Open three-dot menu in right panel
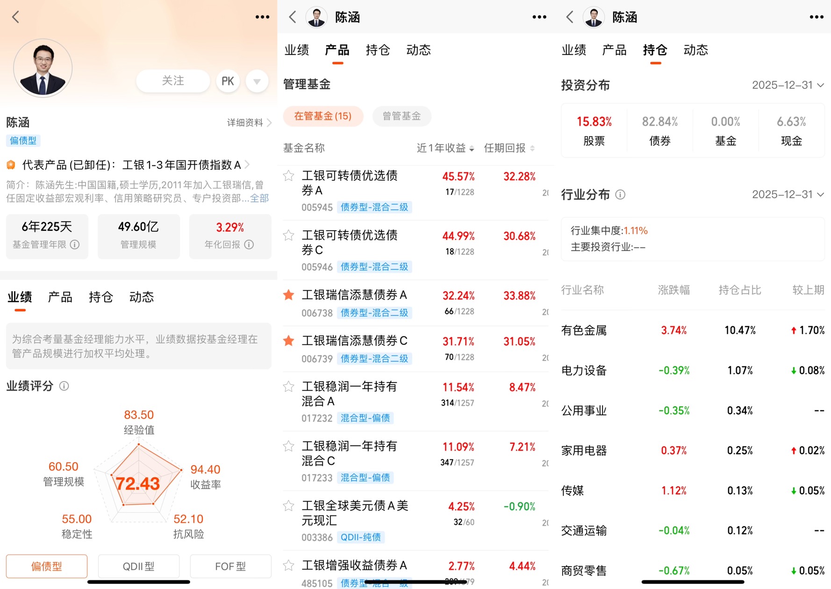Viewport: 831px width, 589px height. click(x=817, y=17)
